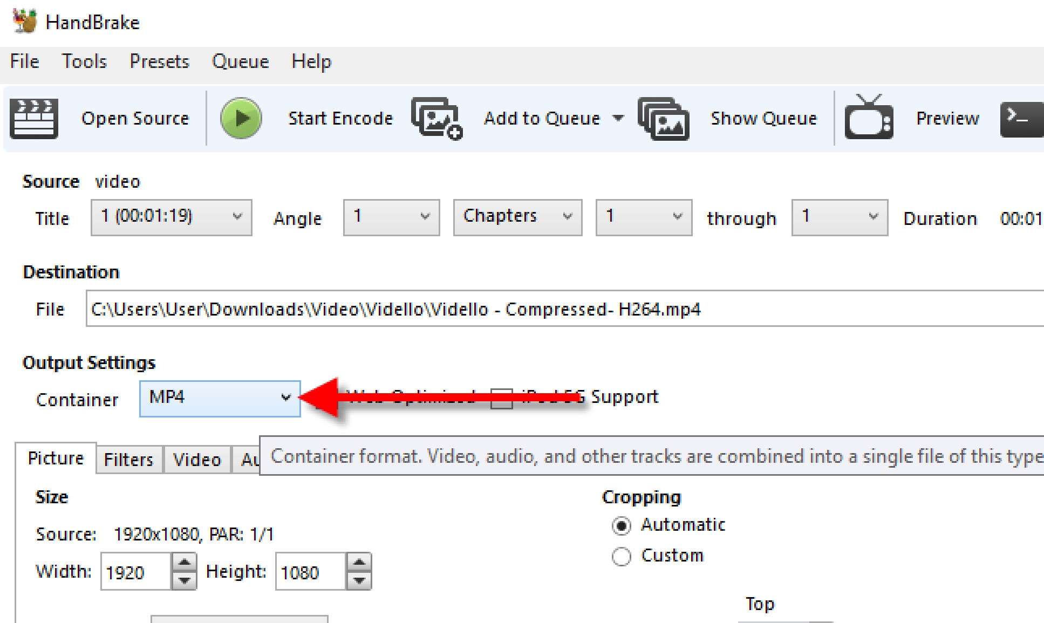This screenshot has height=623, width=1044.
Task: Expand the Chapters range type dropdown
Action: click(x=517, y=217)
